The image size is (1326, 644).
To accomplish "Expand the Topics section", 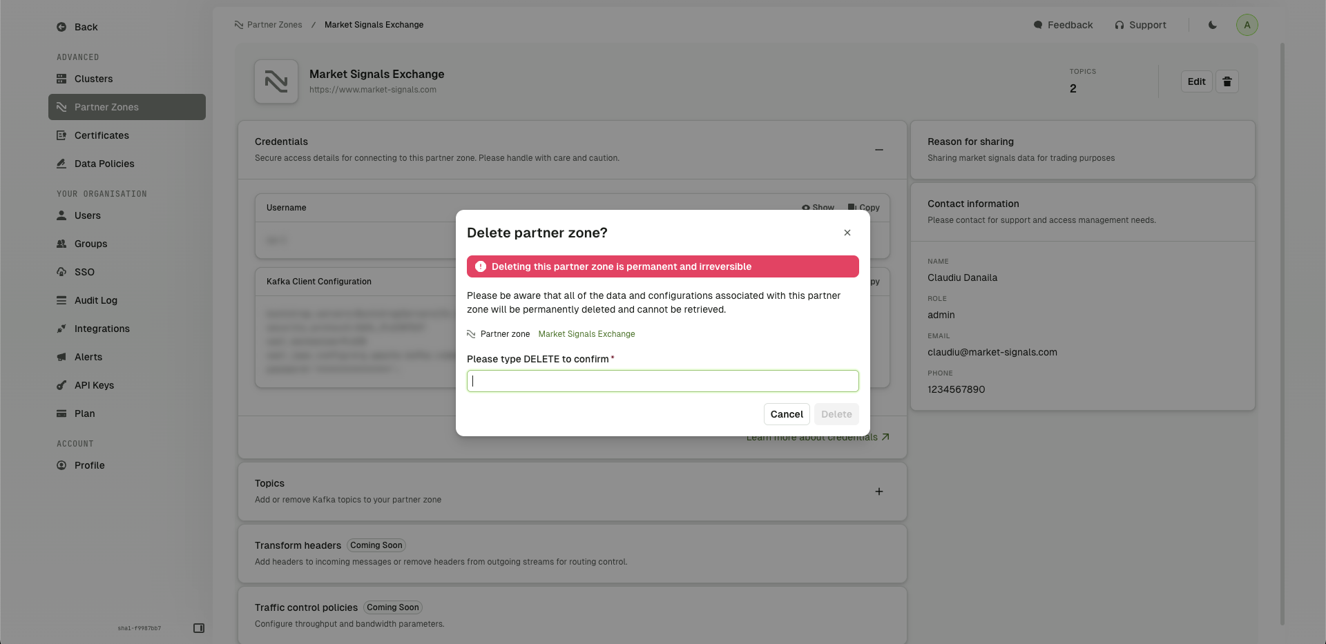I will (879, 491).
